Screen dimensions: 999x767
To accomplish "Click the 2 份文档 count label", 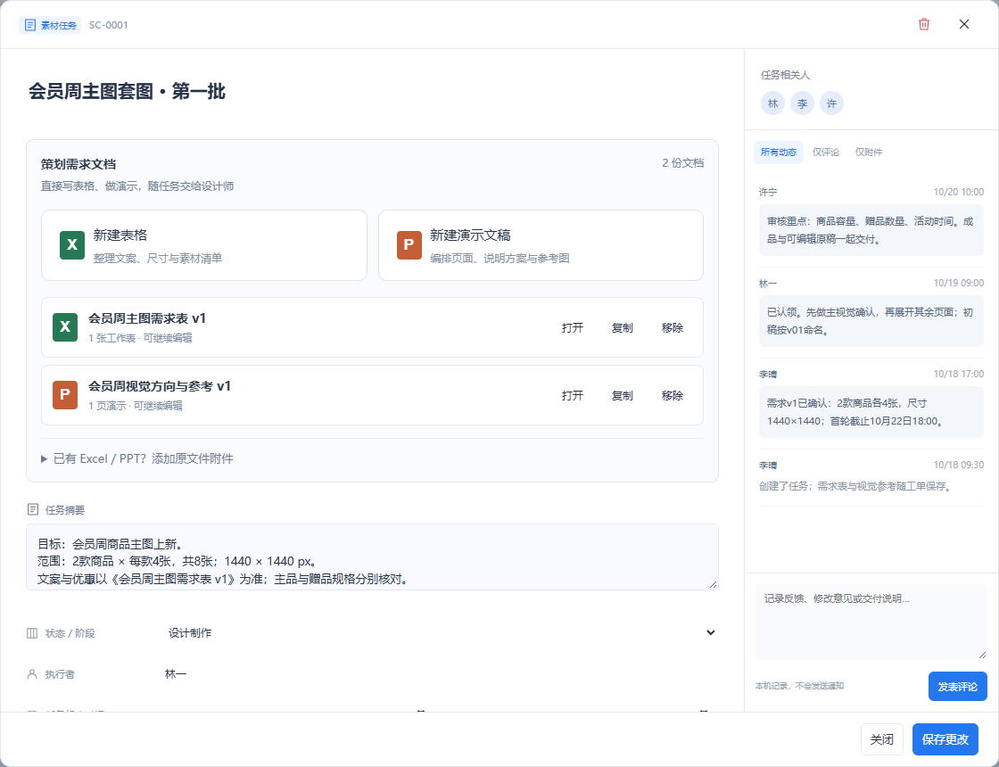I will [x=682, y=163].
